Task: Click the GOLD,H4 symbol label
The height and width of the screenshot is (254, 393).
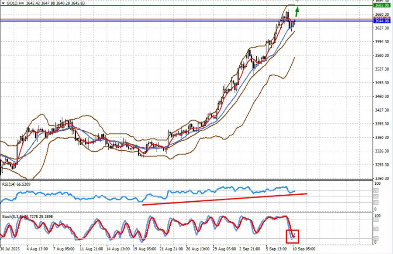Action: coord(15,3)
